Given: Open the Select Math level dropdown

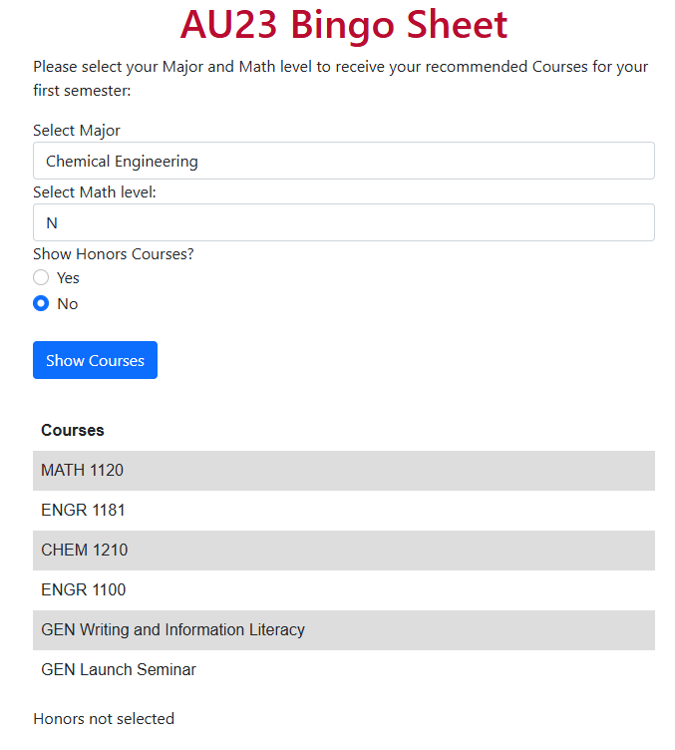Looking at the screenshot, I should coord(344,222).
